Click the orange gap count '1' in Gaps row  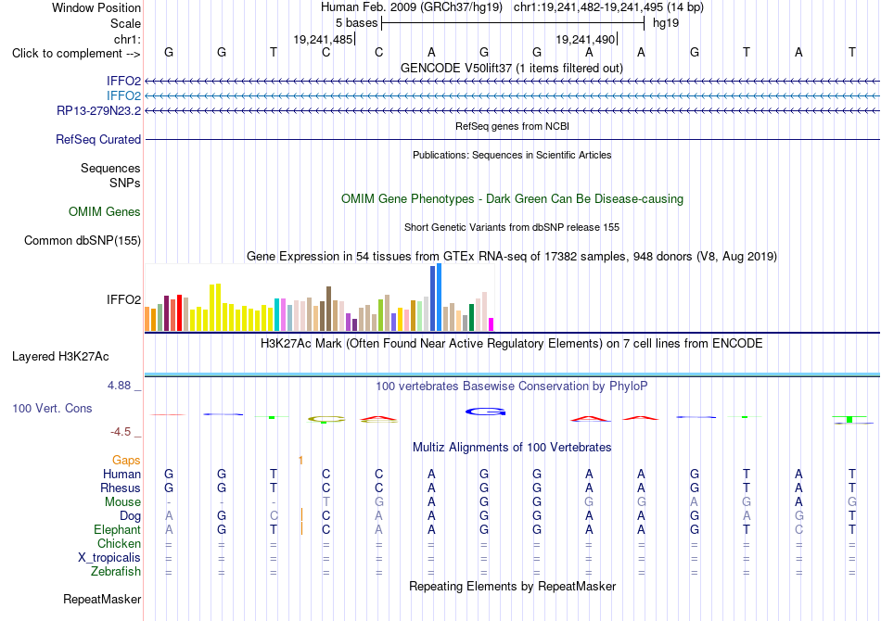tap(301, 461)
